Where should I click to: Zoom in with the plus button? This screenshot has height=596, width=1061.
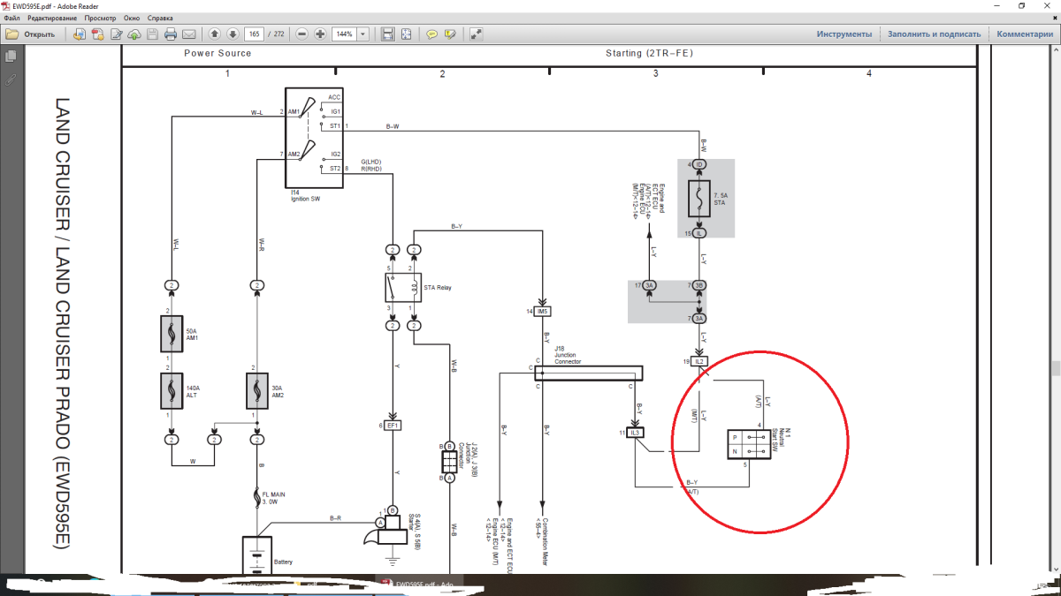[x=320, y=34]
